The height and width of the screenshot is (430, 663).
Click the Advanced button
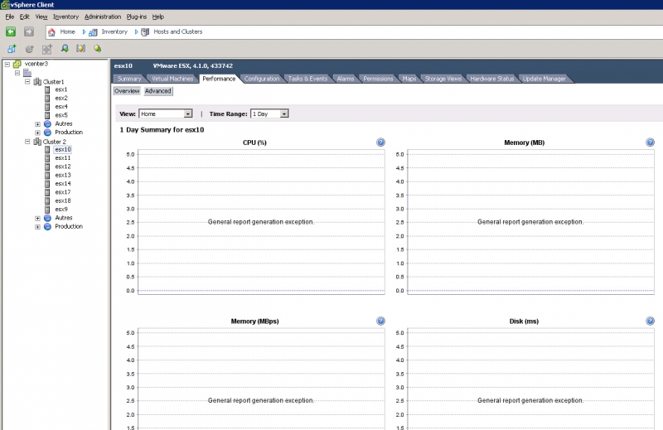tap(158, 91)
